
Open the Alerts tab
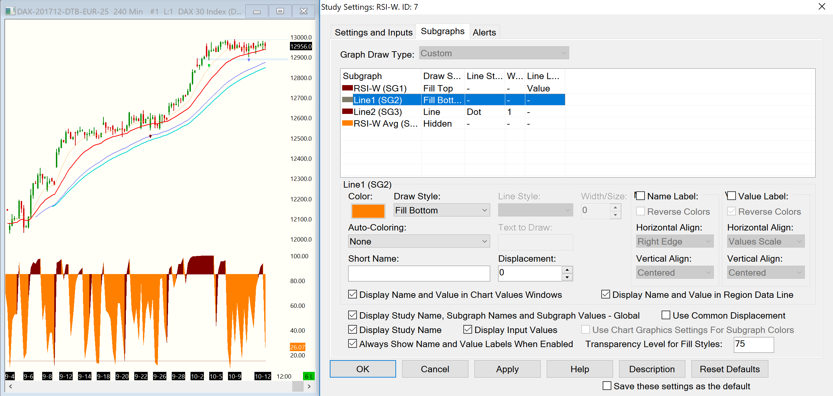pos(484,32)
